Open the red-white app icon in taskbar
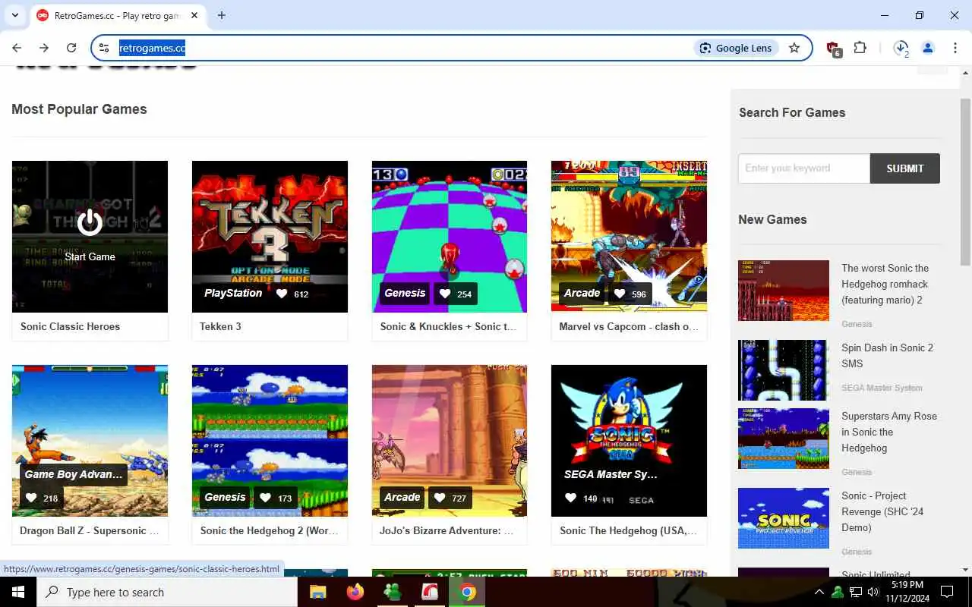Screen dimensions: 972x607 (430, 592)
